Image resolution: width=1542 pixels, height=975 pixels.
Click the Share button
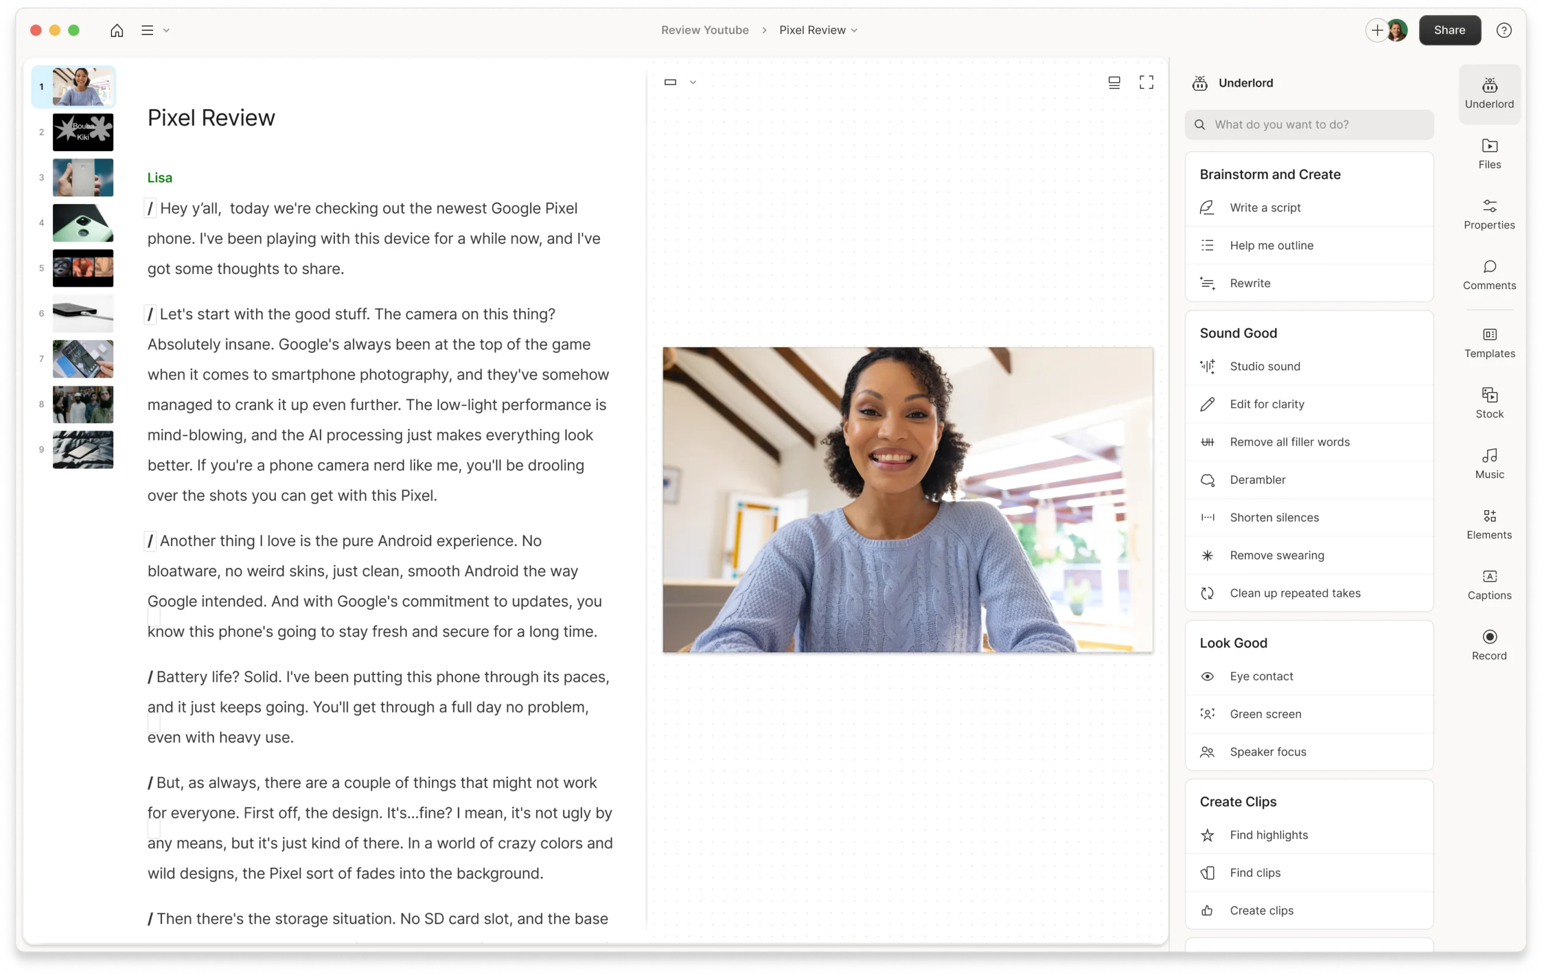coord(1449,30)
